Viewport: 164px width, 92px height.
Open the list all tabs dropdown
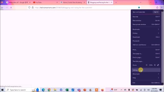tap(141, 2)
